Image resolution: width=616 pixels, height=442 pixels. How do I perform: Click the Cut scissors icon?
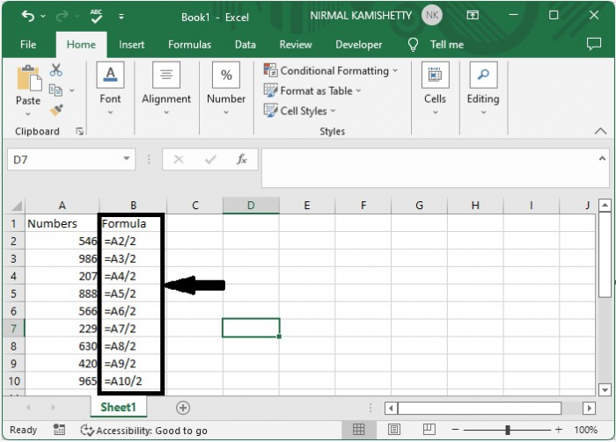[x=55, y=70]
